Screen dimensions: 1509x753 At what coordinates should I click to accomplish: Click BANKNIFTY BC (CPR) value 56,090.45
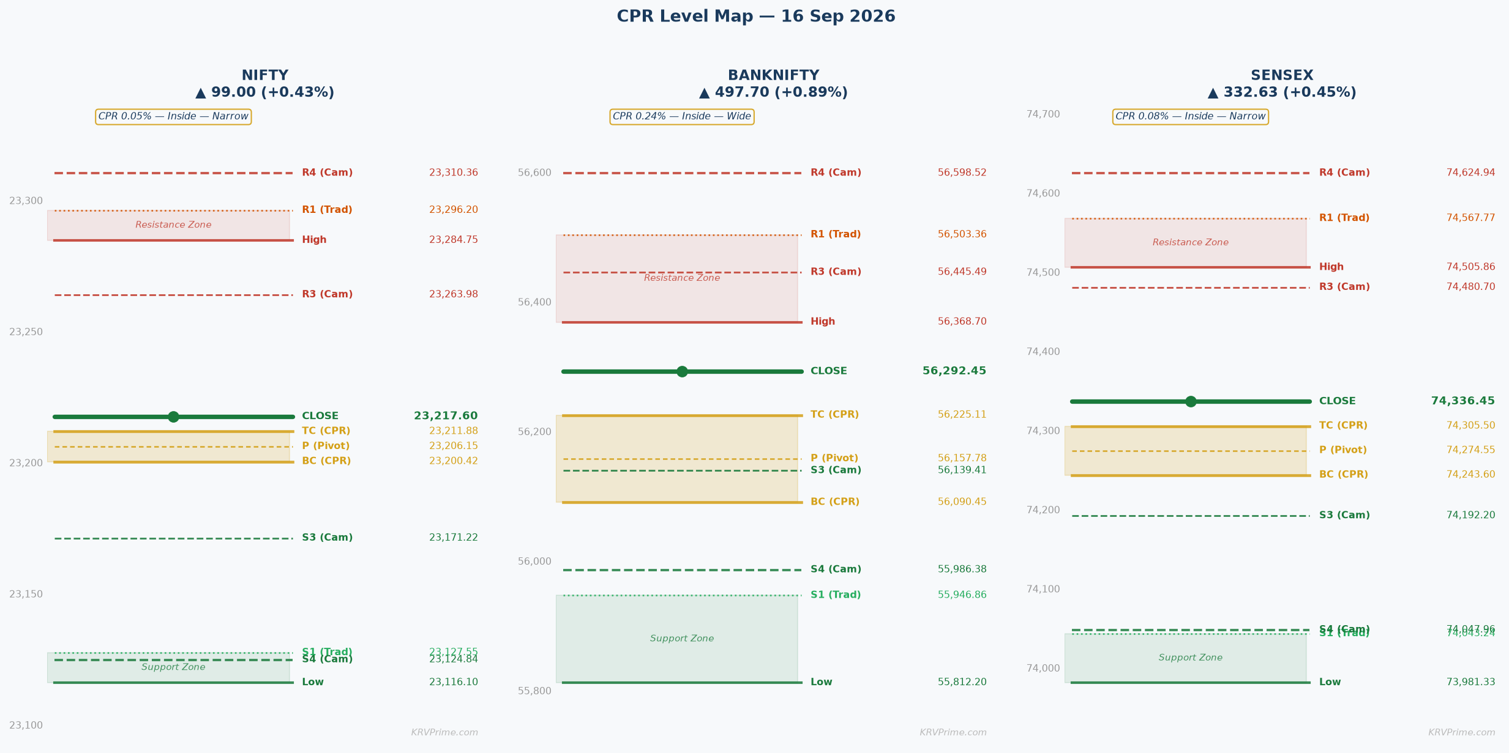pyautogui.click(x=962, y=502)
